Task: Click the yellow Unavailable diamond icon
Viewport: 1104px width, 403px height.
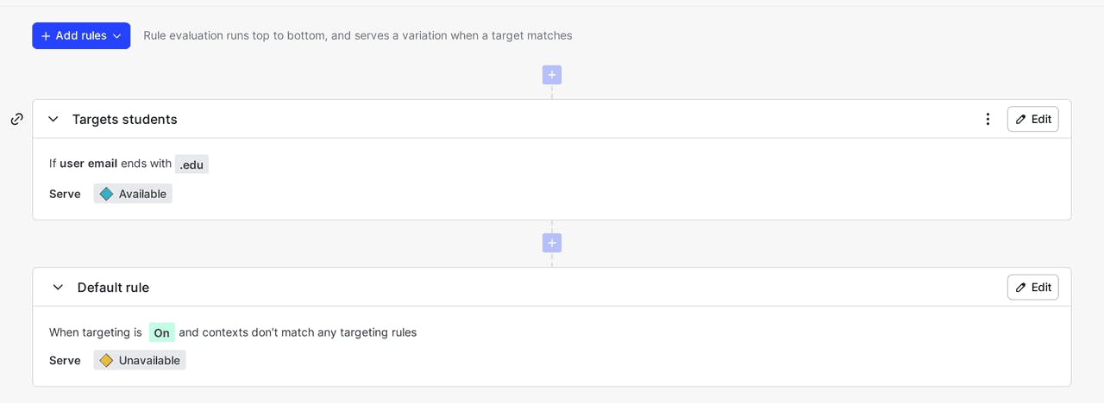Action: tap(106, 361)
